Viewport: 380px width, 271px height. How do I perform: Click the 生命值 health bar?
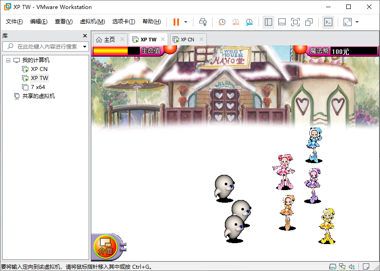tap(116, 51)
